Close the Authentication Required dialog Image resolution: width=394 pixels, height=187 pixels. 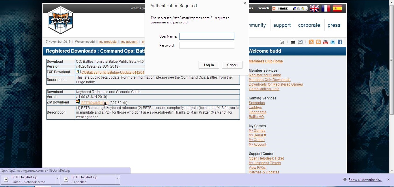(245, 3)
